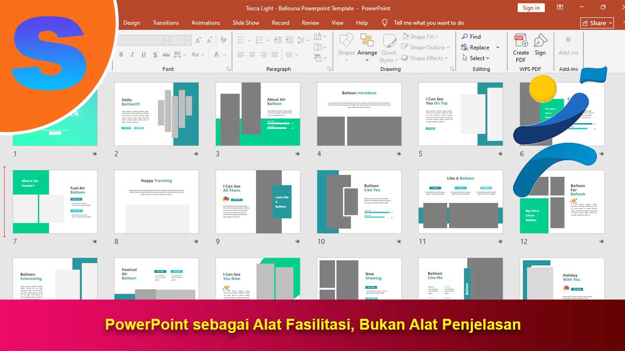Open the Transitions tab

coord(166,23)
